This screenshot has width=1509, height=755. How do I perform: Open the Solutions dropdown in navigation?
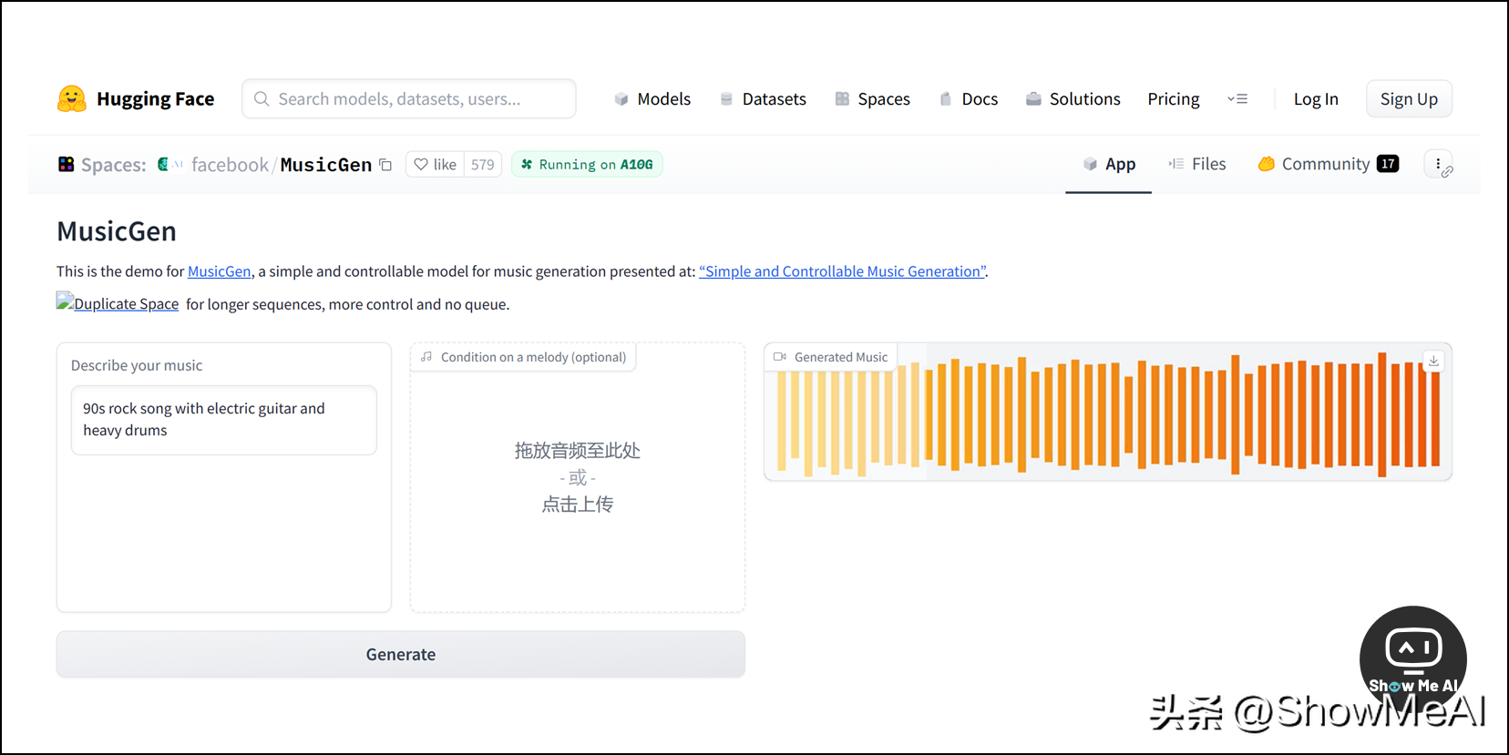point(1073,99)
